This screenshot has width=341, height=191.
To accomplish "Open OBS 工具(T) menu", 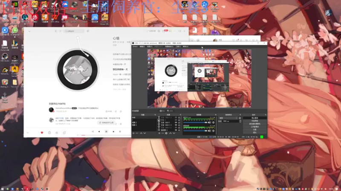I will pos(178,46).
